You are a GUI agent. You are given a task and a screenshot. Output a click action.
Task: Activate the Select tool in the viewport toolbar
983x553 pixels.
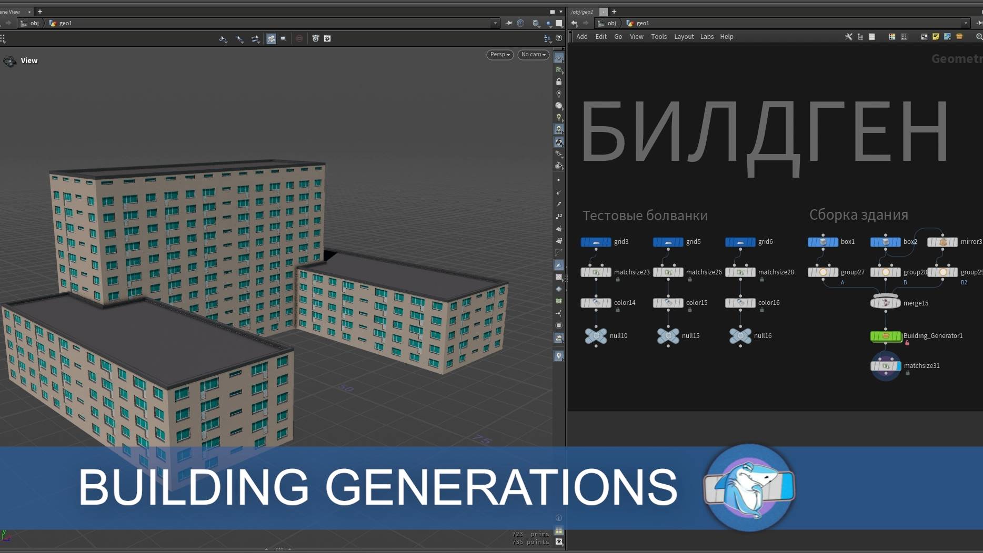240,38
